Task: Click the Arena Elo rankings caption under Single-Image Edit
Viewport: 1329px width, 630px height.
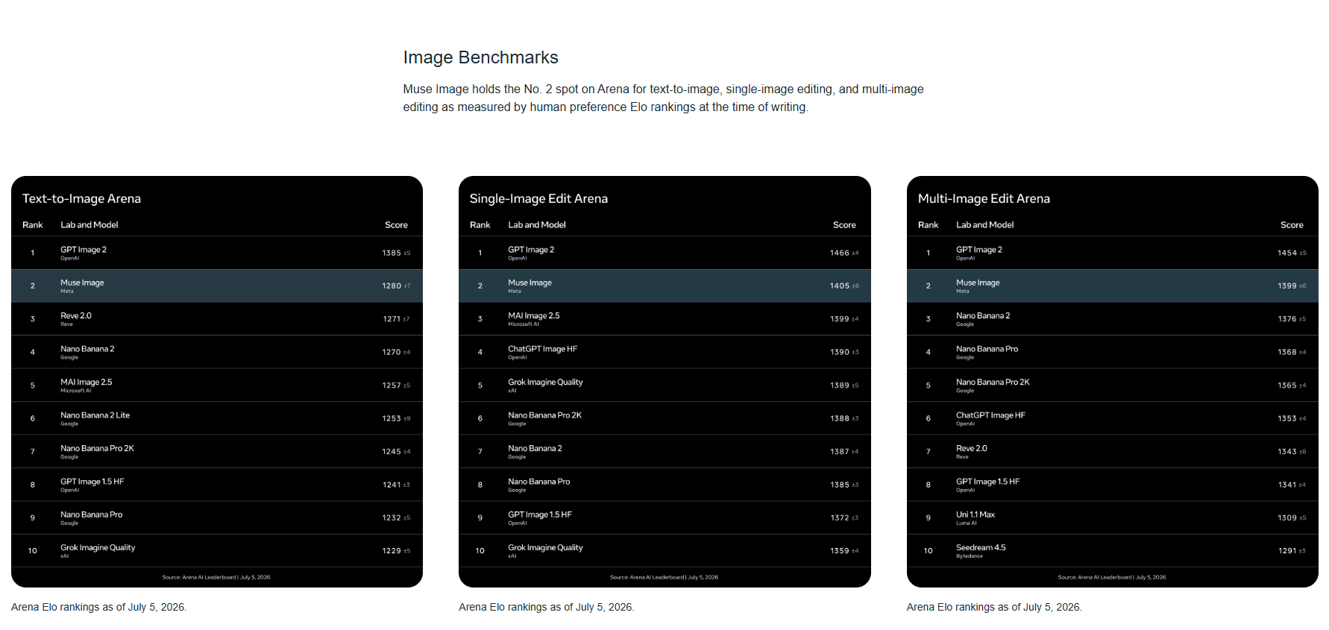Action: point(547,607)
